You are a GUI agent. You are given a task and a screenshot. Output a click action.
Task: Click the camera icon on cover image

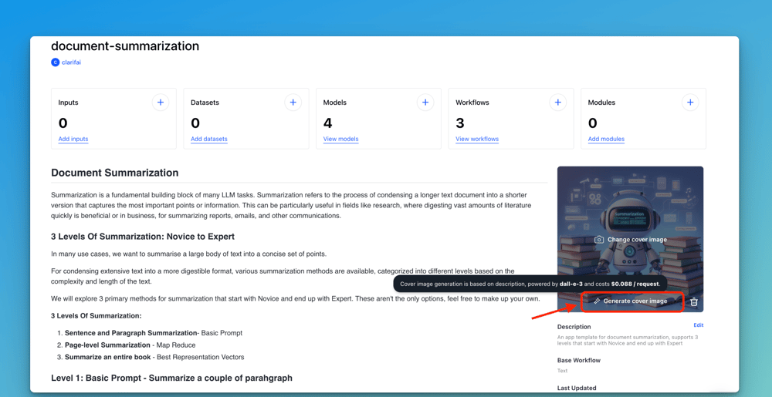coord(598,240)
